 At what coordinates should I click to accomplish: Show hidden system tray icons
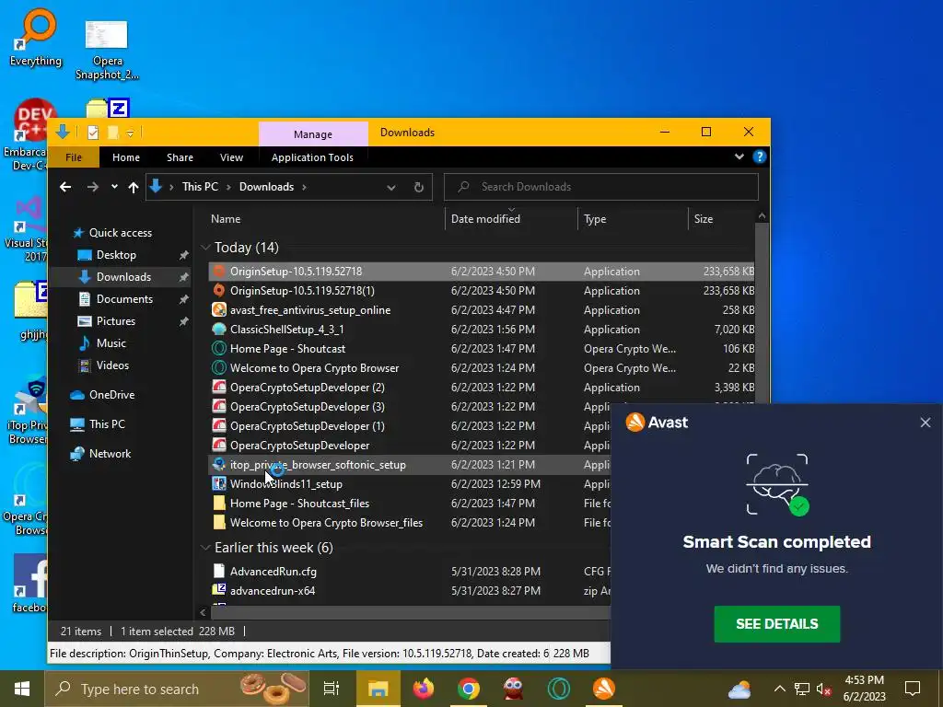click(779, 689)
